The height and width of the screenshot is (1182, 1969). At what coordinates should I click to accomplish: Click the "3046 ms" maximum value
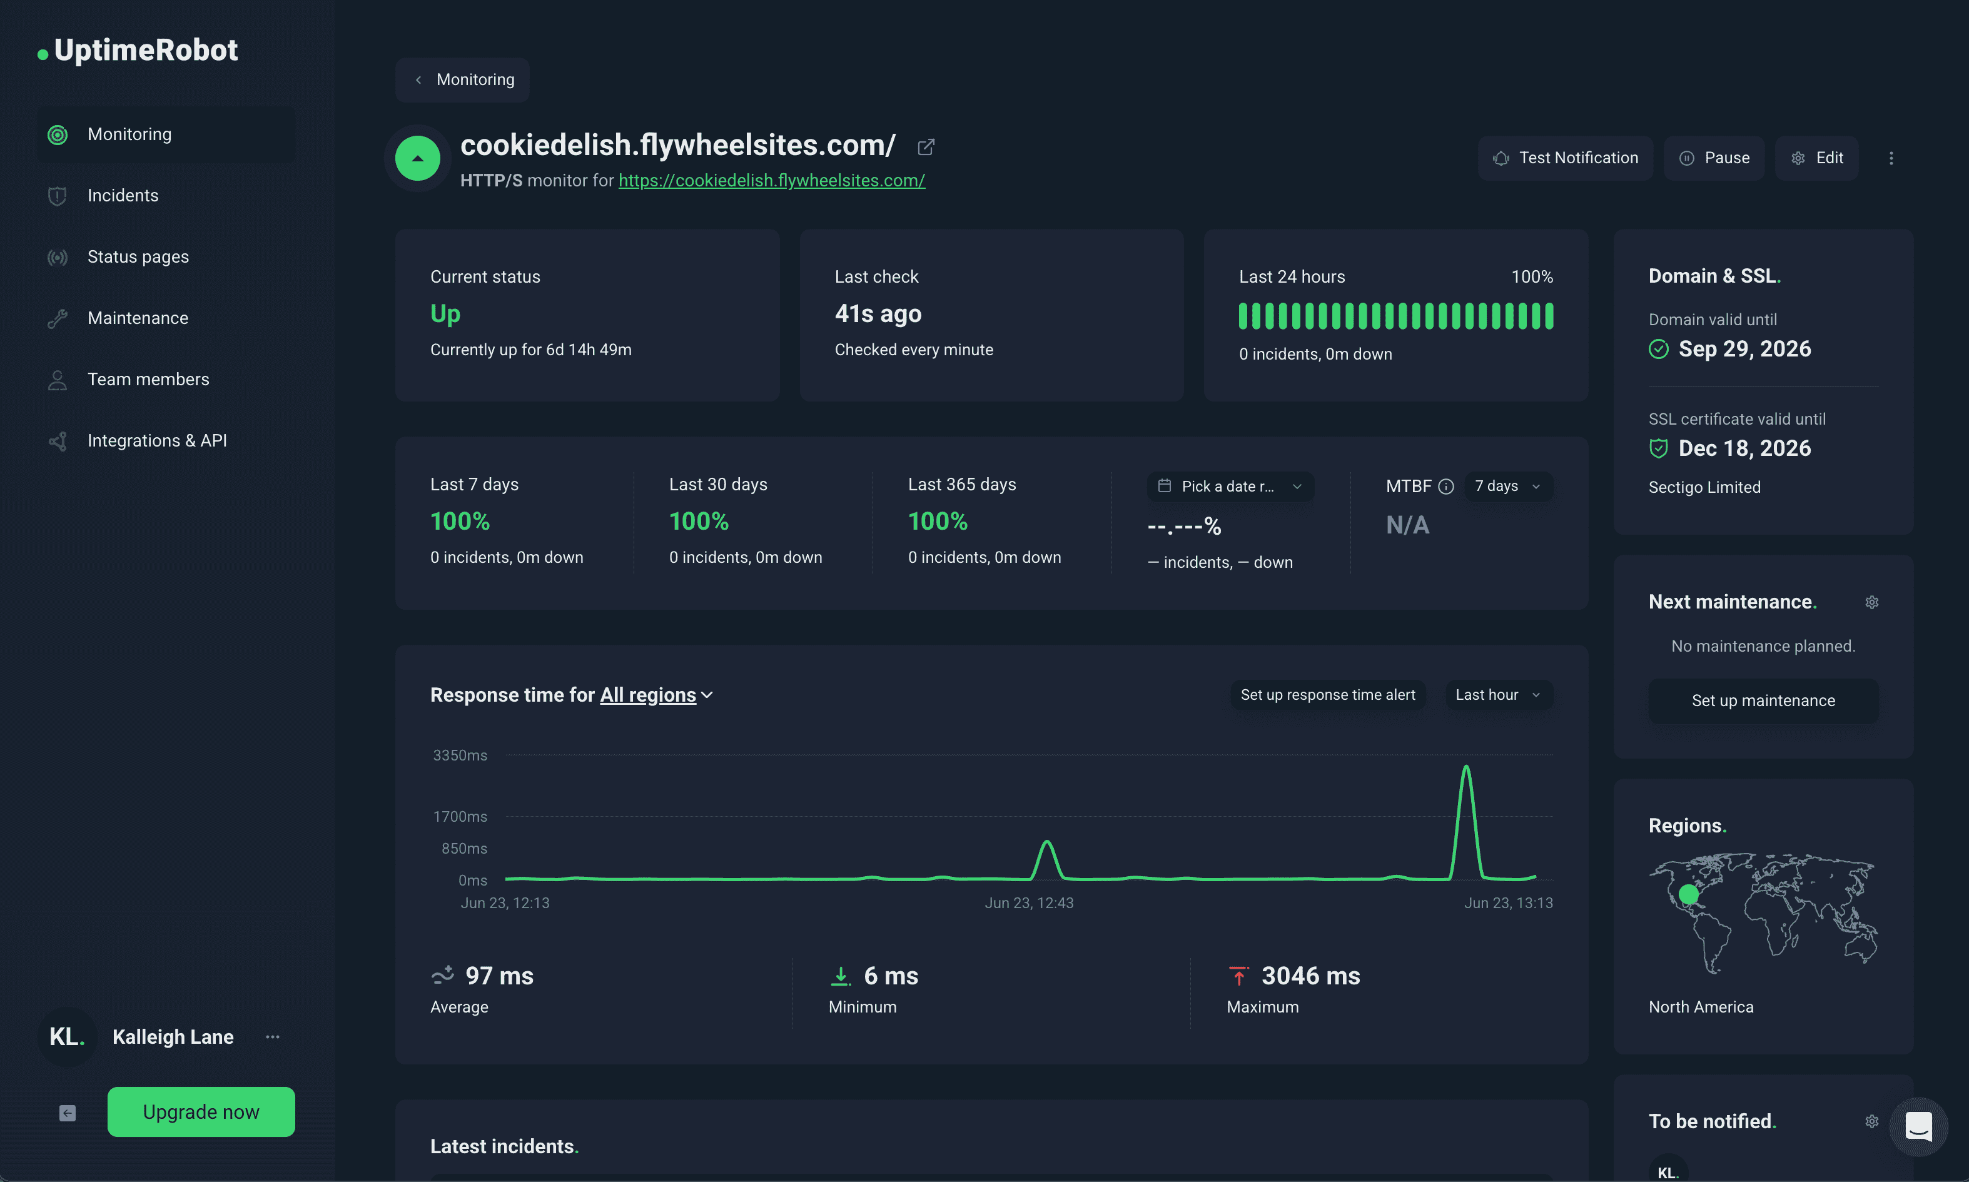coord(1310,976)
